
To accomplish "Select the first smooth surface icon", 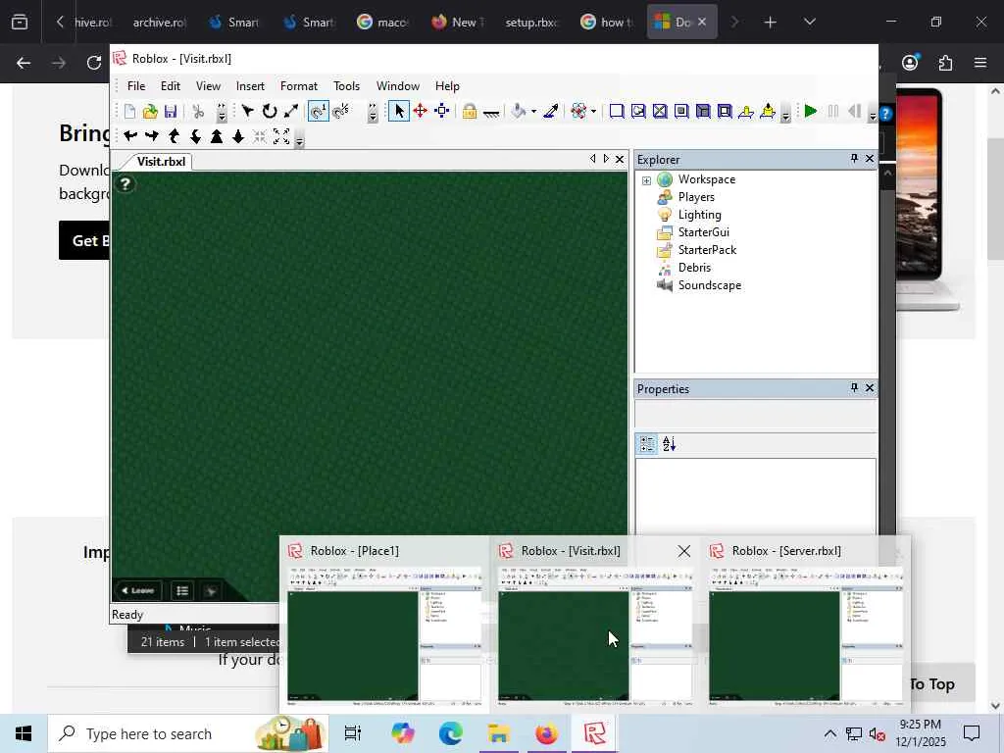I will (x=617, y=112).
